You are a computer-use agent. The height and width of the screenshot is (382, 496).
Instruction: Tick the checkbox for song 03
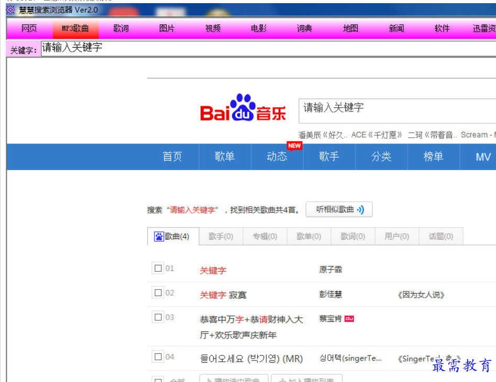pos(158,317)
